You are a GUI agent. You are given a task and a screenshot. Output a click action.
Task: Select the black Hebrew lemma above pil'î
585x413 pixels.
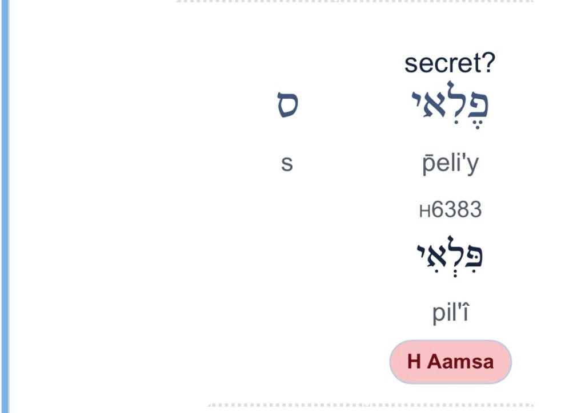(x=450, y=255)
